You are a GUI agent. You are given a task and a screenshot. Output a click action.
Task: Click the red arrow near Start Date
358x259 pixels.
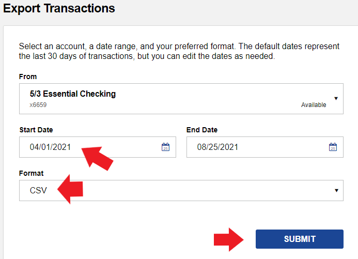[x=97, y=158]
